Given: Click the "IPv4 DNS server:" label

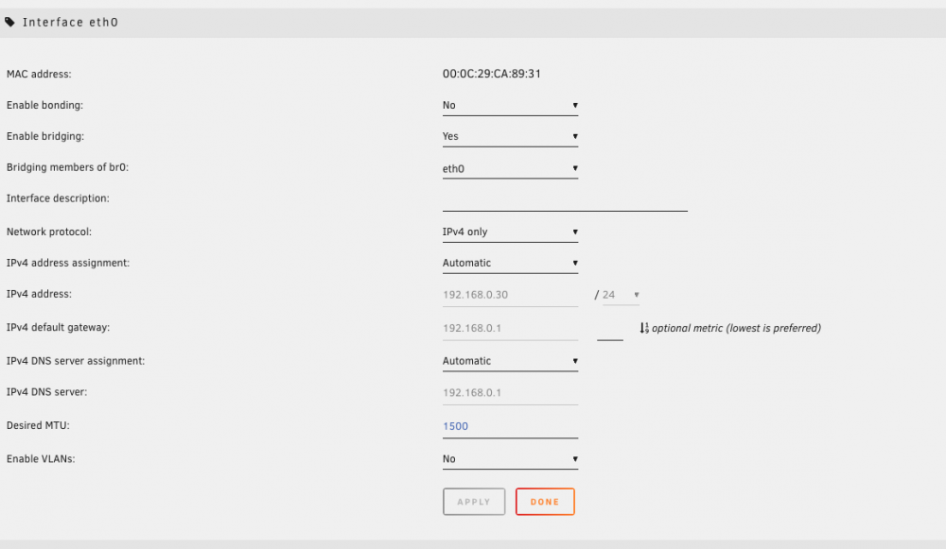Looking at the screenshot, I should click(46, 392).
